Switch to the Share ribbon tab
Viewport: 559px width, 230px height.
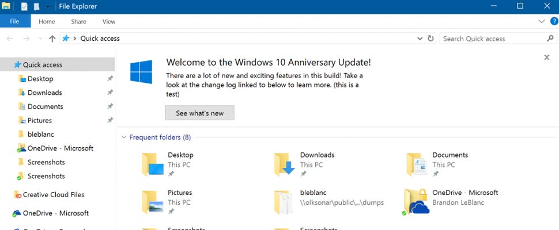point(78,21)
